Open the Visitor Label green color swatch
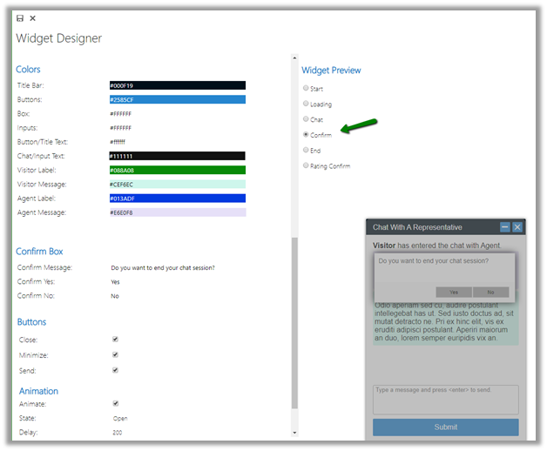This screenshot has height=451, width=547. (177, 170)
